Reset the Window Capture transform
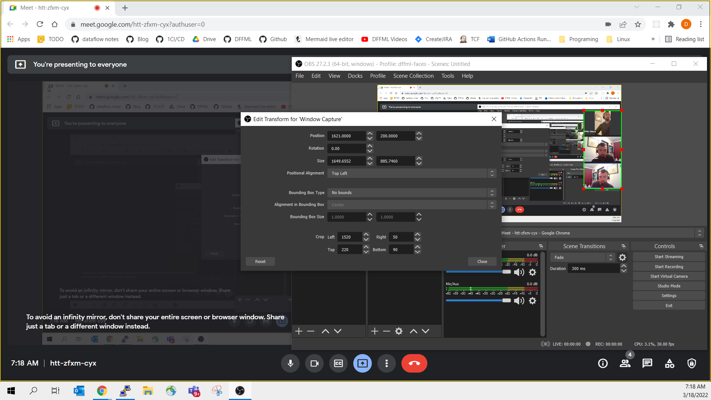711x400 pixels. click(260, 261)
